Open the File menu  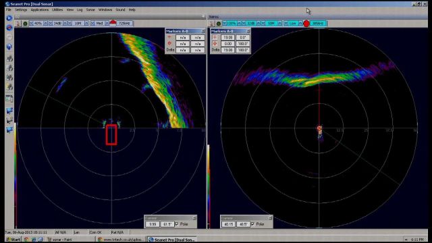9,9
